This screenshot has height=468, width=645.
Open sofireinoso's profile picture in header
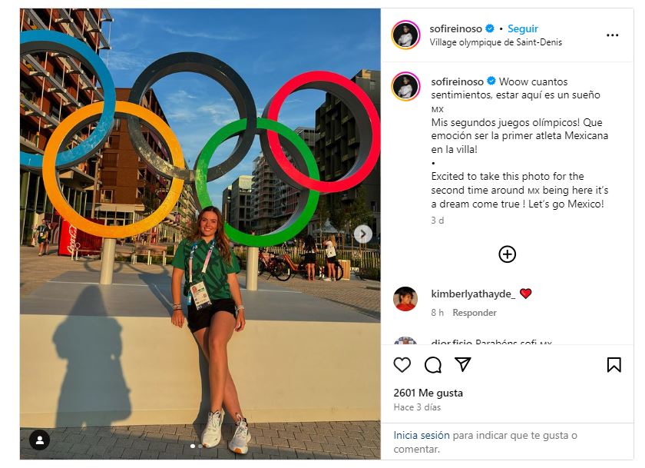(x=405, y=35)
